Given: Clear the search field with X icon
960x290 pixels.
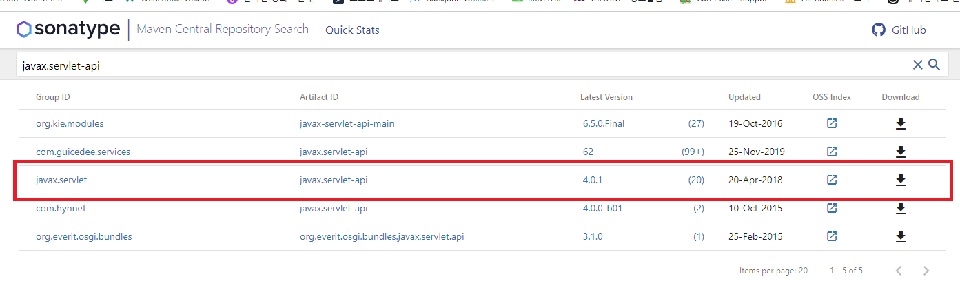Looking at the screenshot, I should 917,65.
